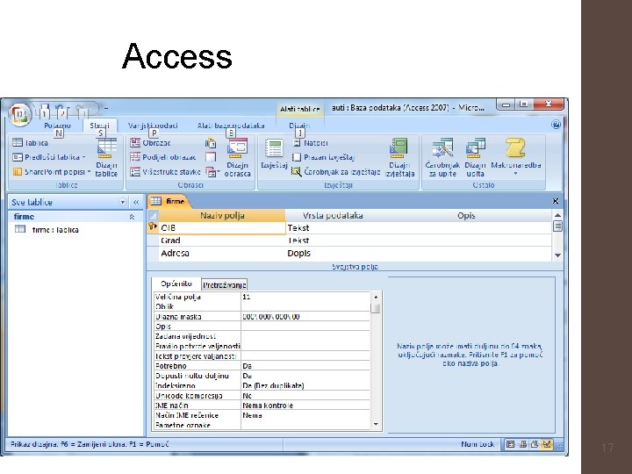This screenshot has height=474, width=632.
Task: Open Dizajn izvještaja report design
Action: [x=399, y=158]
